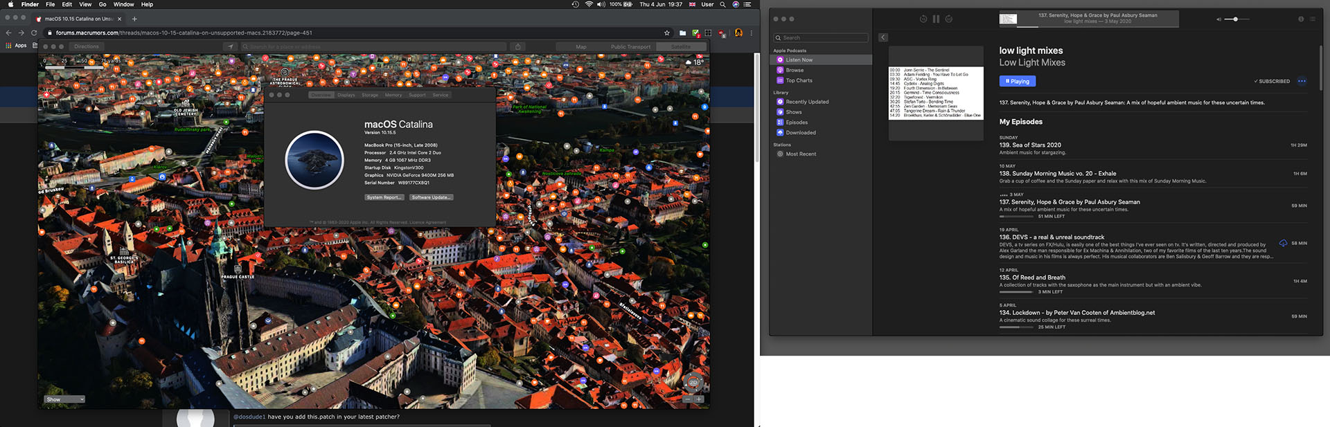
Task: Switch to Service tab in About This Mac
Action: pyautogui.click(x=441, y=95)
